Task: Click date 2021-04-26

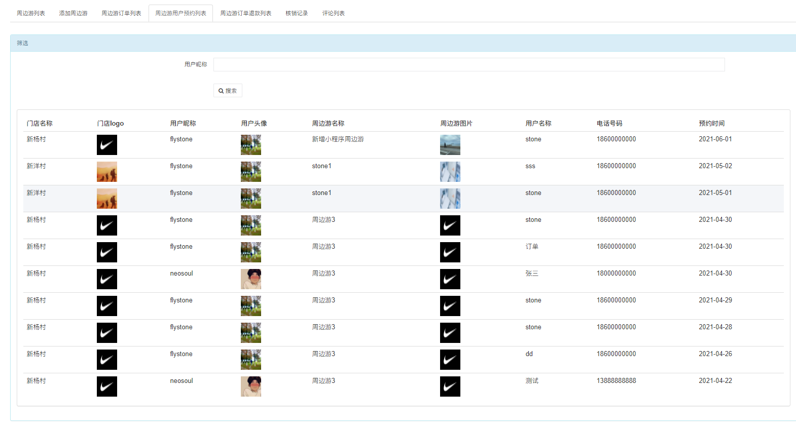Action: (715, 354)
